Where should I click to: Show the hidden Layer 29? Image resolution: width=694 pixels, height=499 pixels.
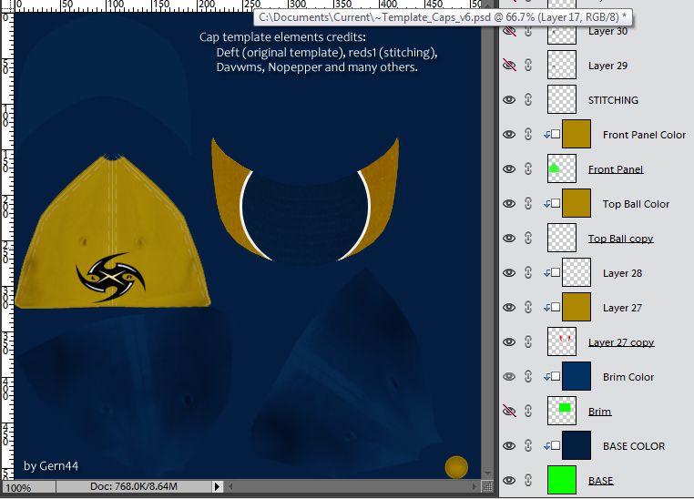tap(509, 66)
